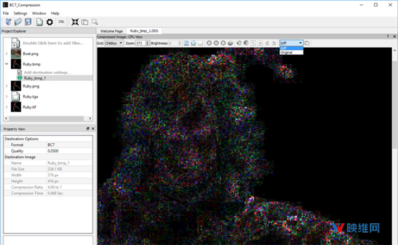
Task: Open settings via the gear icon
Action: (x=50, y=22)
